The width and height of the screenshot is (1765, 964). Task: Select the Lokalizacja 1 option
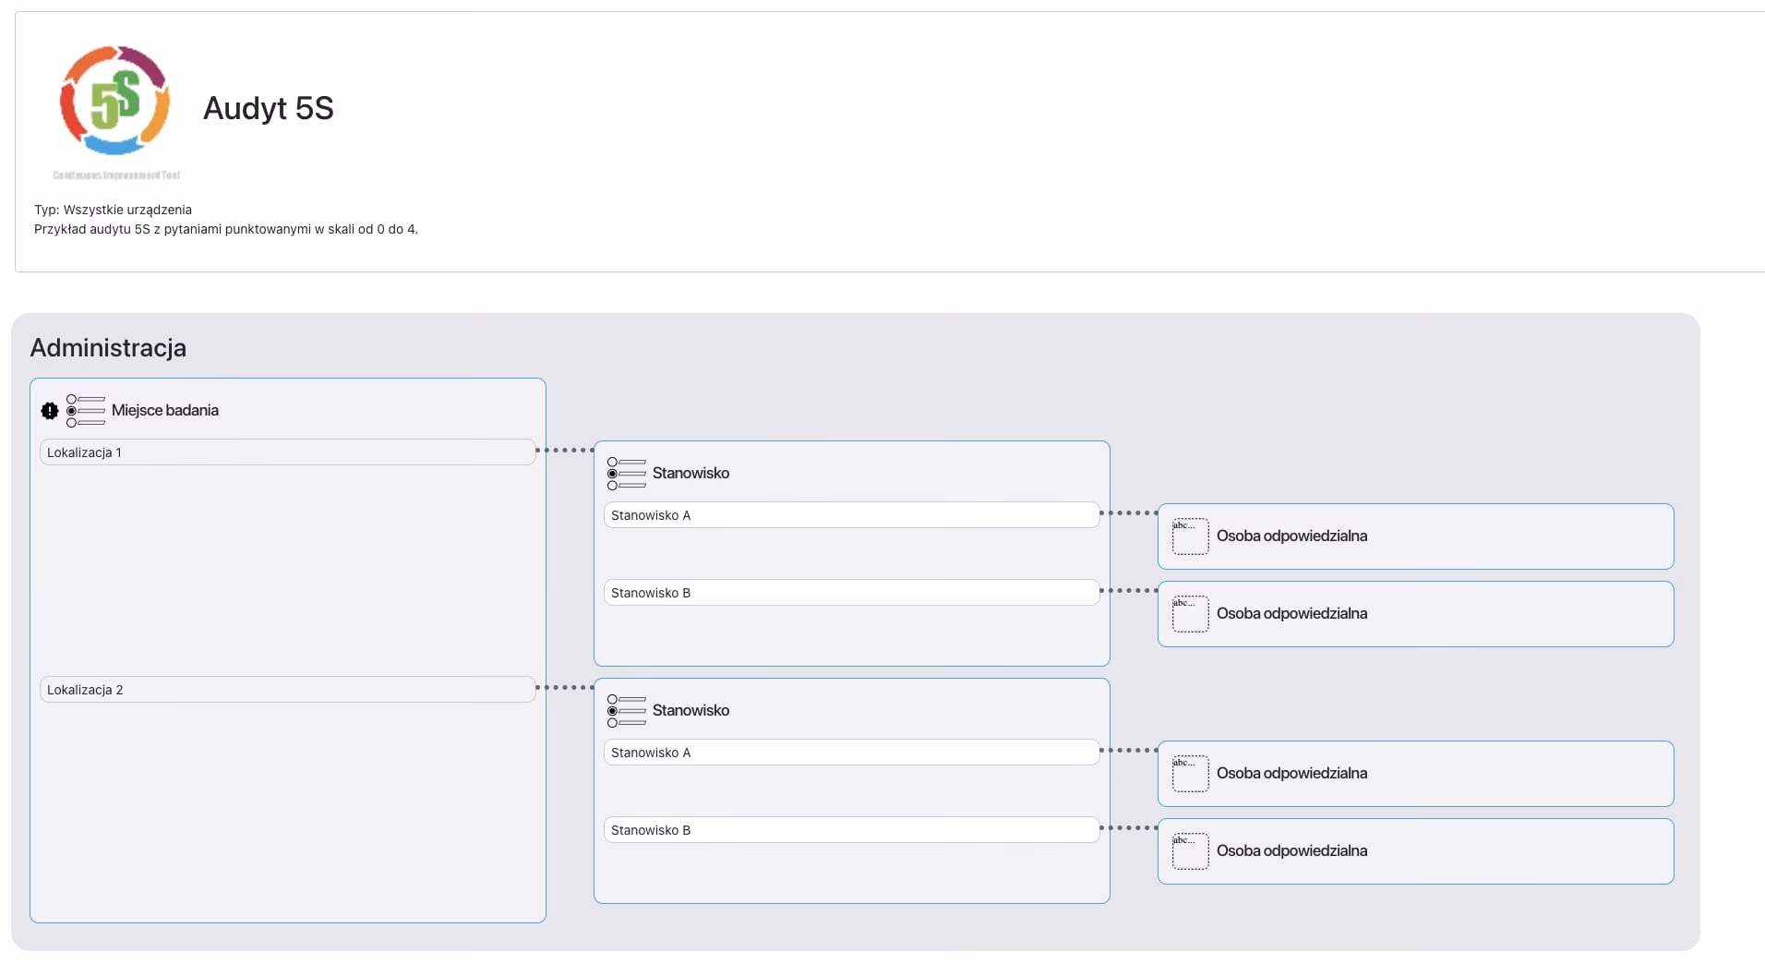coord(288,452)
